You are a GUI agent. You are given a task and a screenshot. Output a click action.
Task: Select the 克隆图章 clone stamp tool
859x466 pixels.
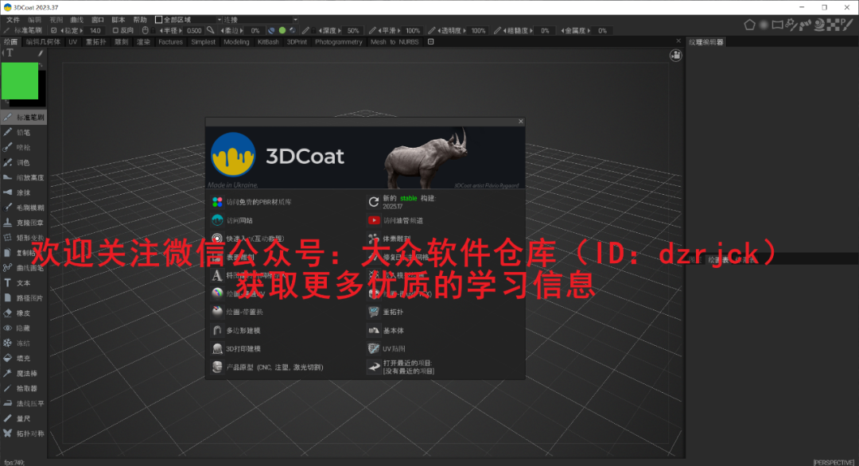point(23,223)
